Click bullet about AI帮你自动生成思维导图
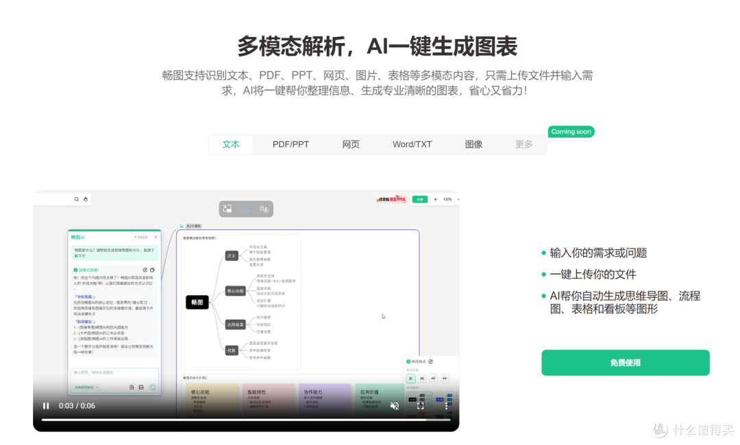 tap(625, 302)
